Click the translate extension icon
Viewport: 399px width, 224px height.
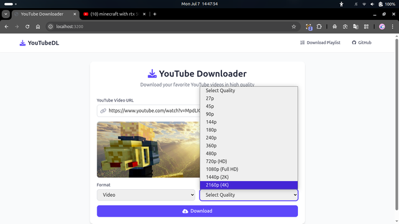click(x=355, y=27)
